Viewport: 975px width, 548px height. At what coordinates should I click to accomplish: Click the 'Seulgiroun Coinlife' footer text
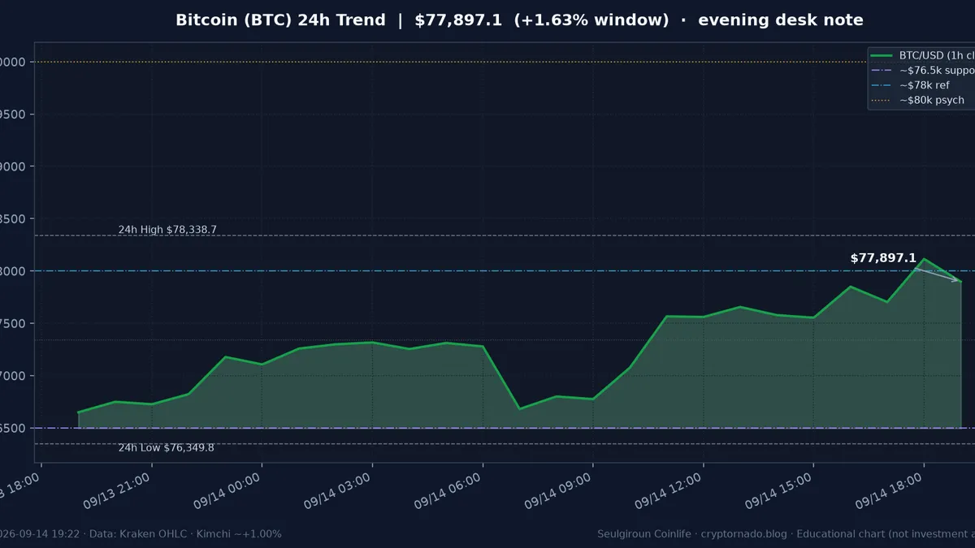pyautogui.click(x=644, y=534)
